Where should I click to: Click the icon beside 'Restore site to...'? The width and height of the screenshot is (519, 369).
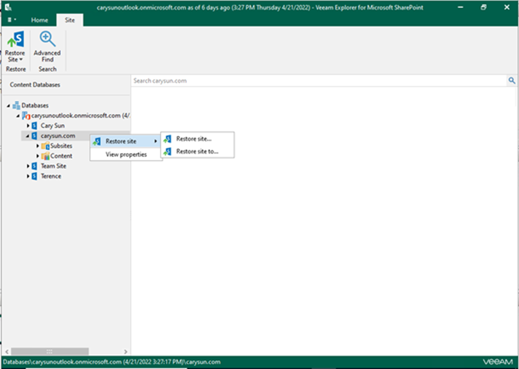tap(167, 151)
